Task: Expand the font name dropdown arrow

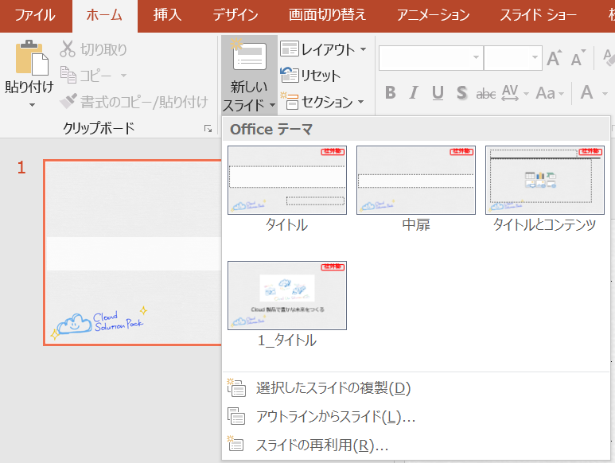Action: click(476, 58)
